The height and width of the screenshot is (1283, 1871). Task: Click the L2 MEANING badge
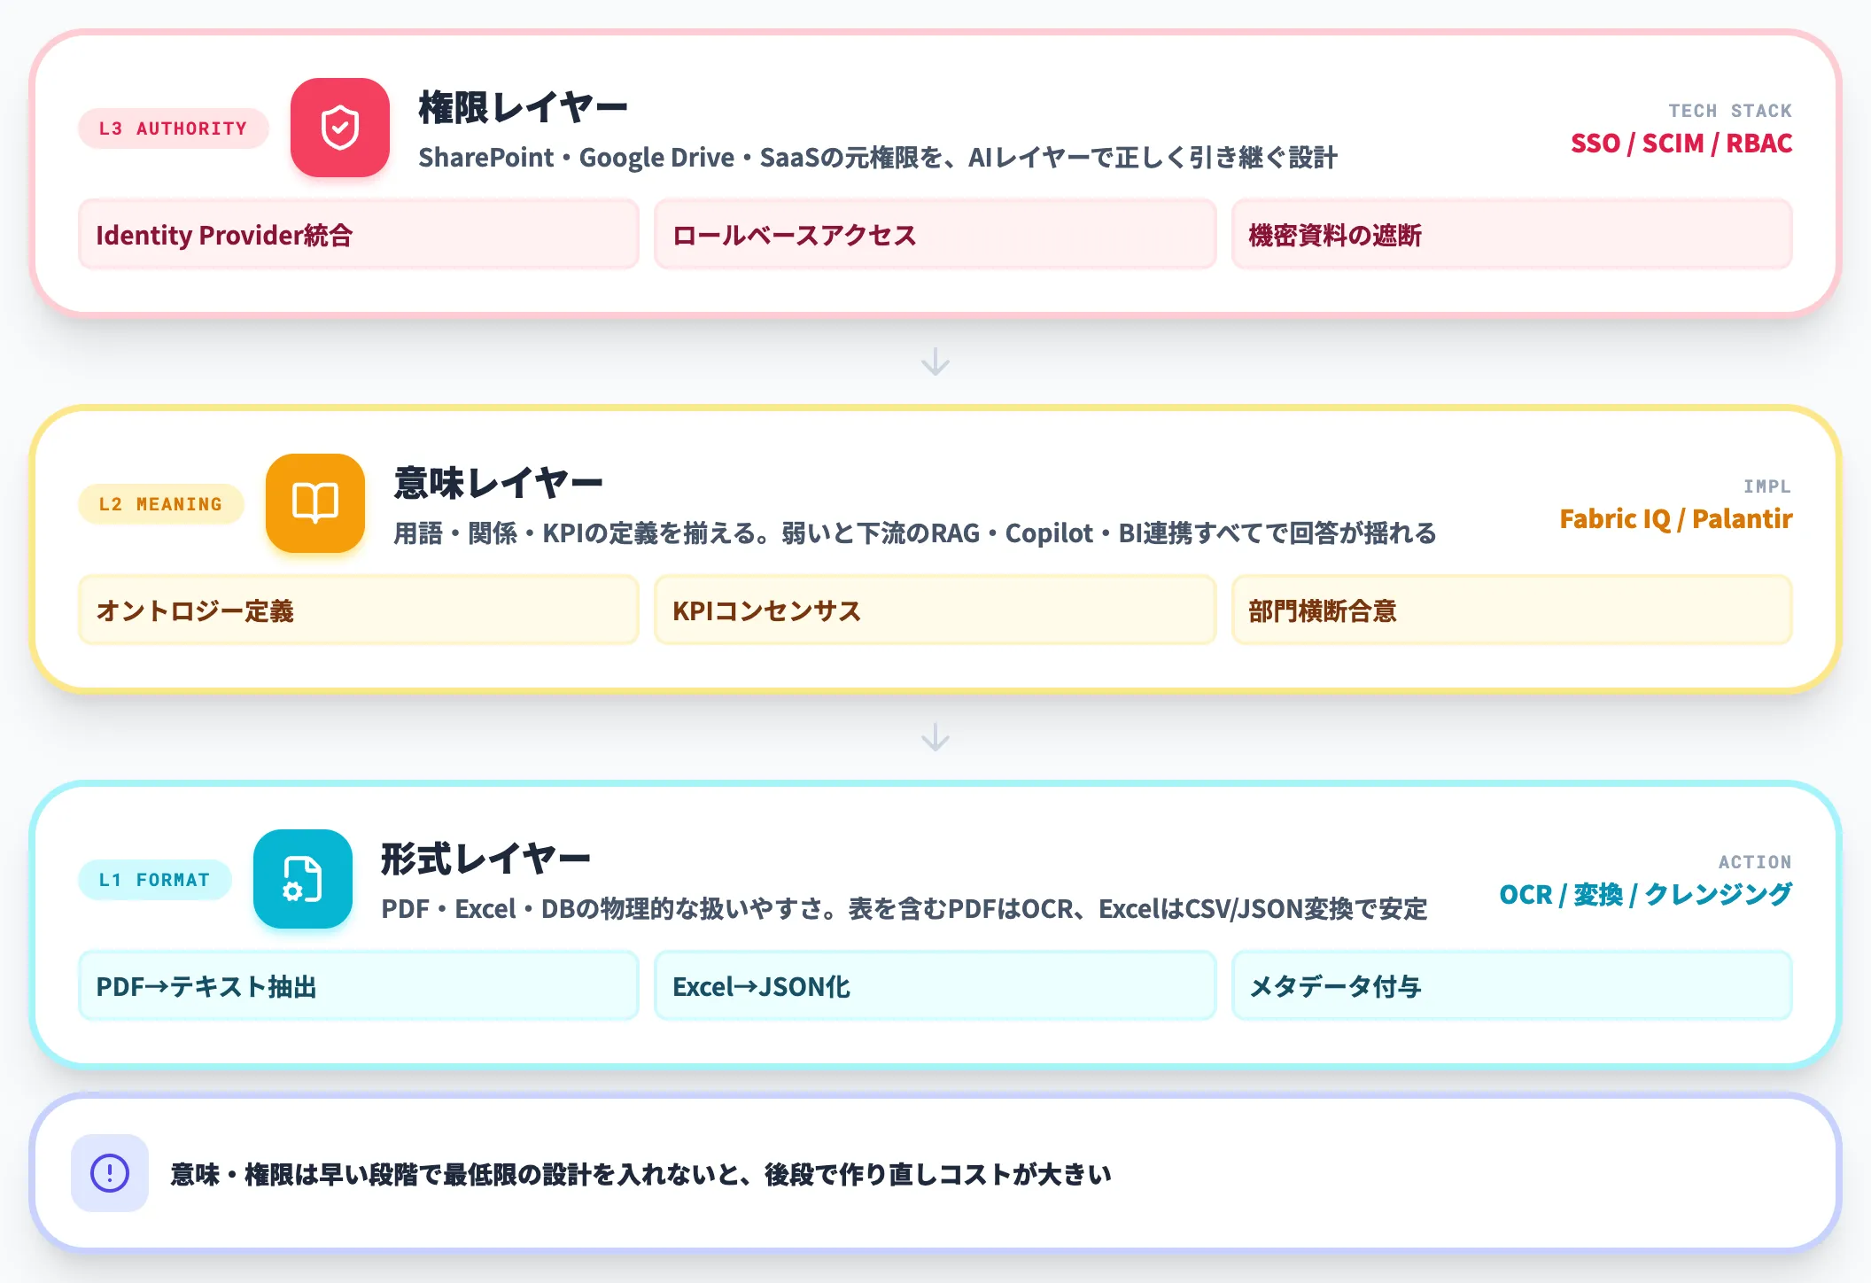coord(160,504)
